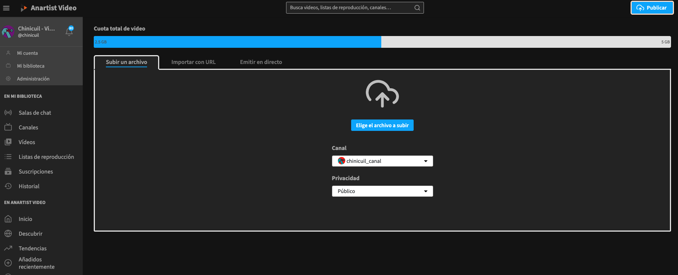The width and height of the screenshot is (678, 275).
Task: Click the Publicar button
Action: coord(652,8)
